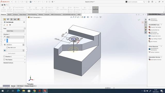
Task: Cancel Cut-Extrude with the red X
Action: [7, 25]
